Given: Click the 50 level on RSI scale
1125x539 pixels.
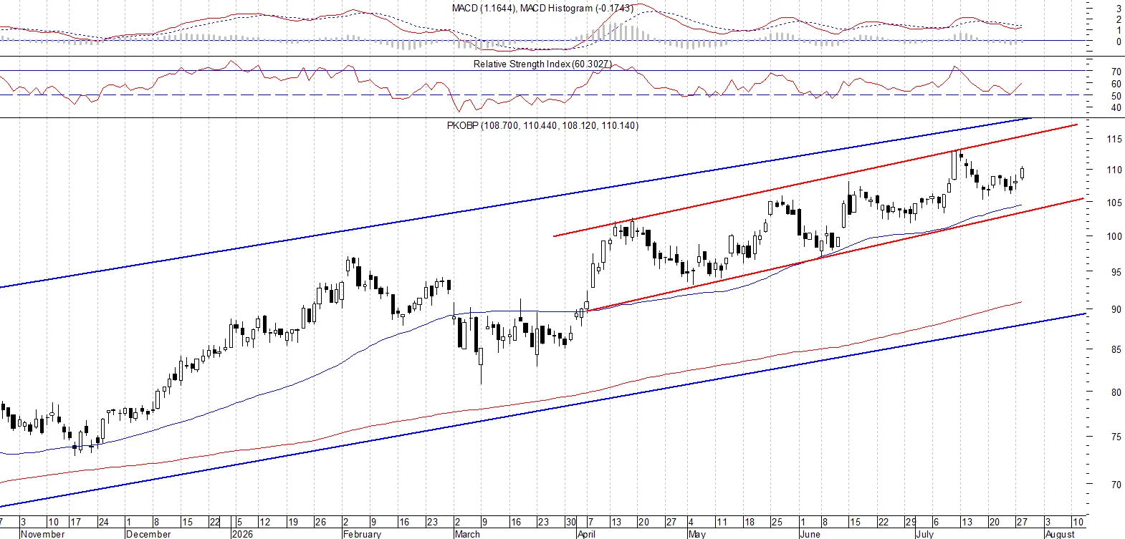Looking at the screenshot, I should 1116,96.
